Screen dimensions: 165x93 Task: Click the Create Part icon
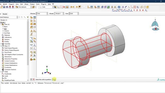31,17
